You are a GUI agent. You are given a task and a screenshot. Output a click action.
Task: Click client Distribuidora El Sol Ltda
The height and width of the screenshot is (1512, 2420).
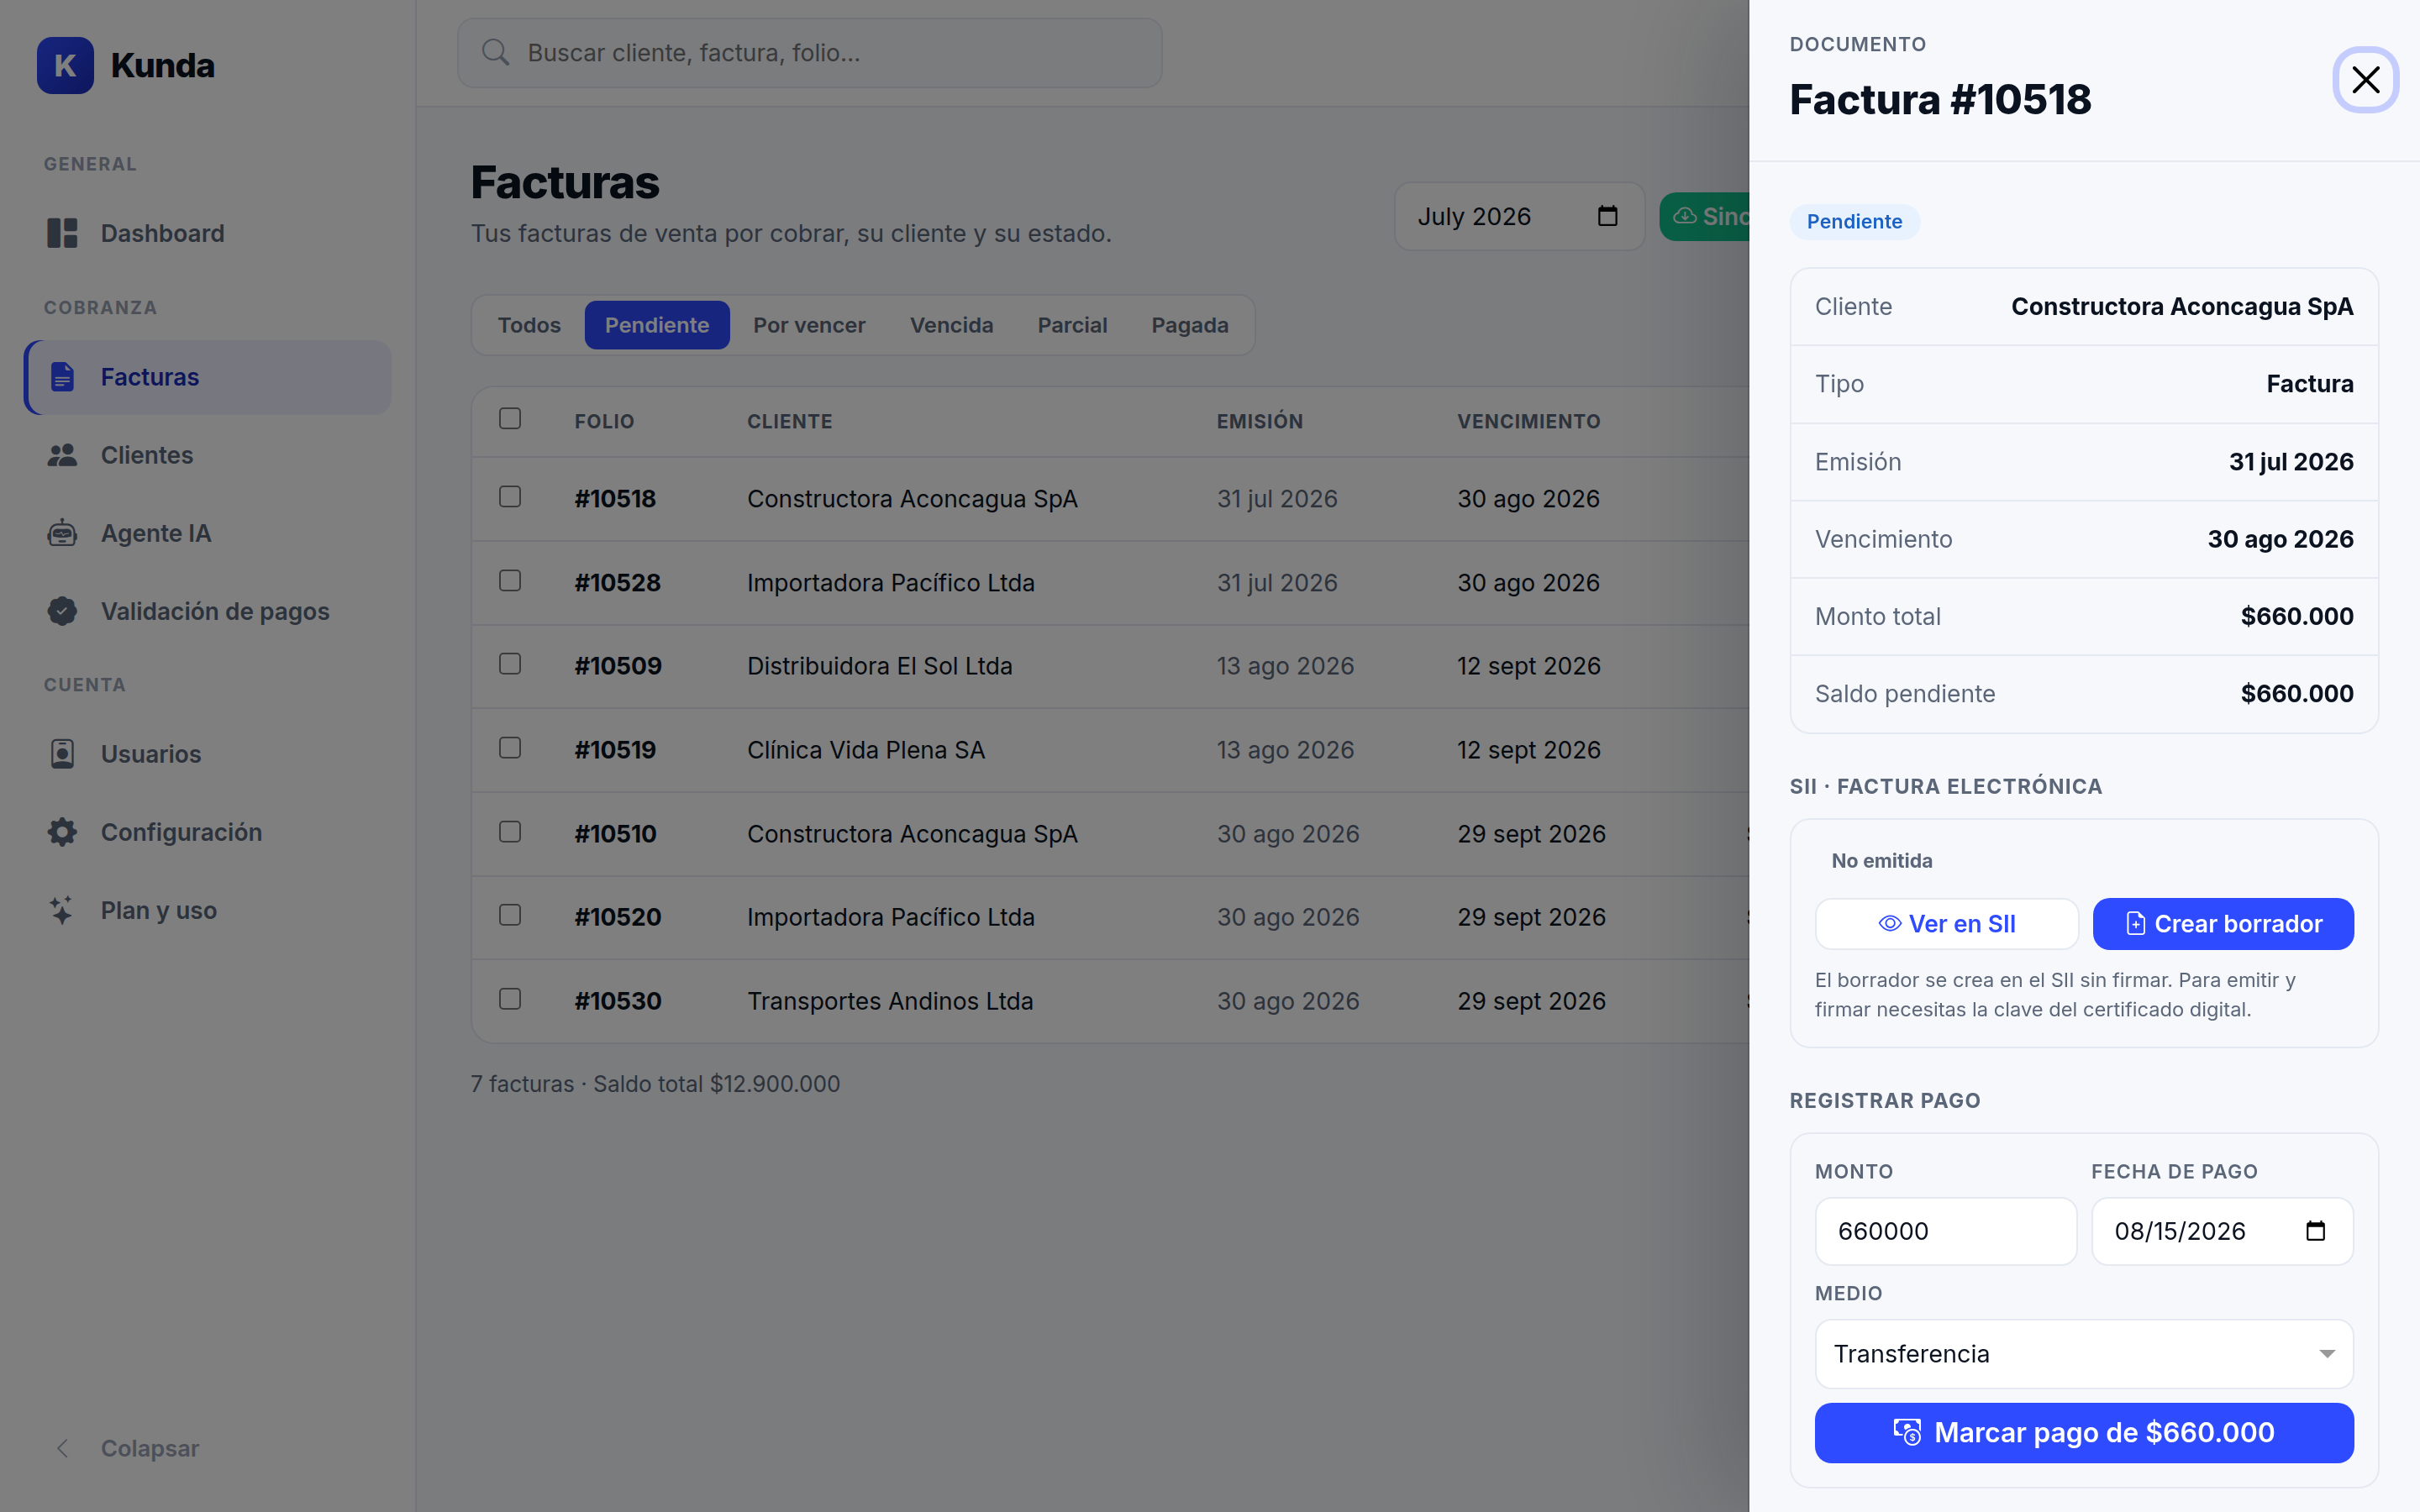[x=880, y=666]
